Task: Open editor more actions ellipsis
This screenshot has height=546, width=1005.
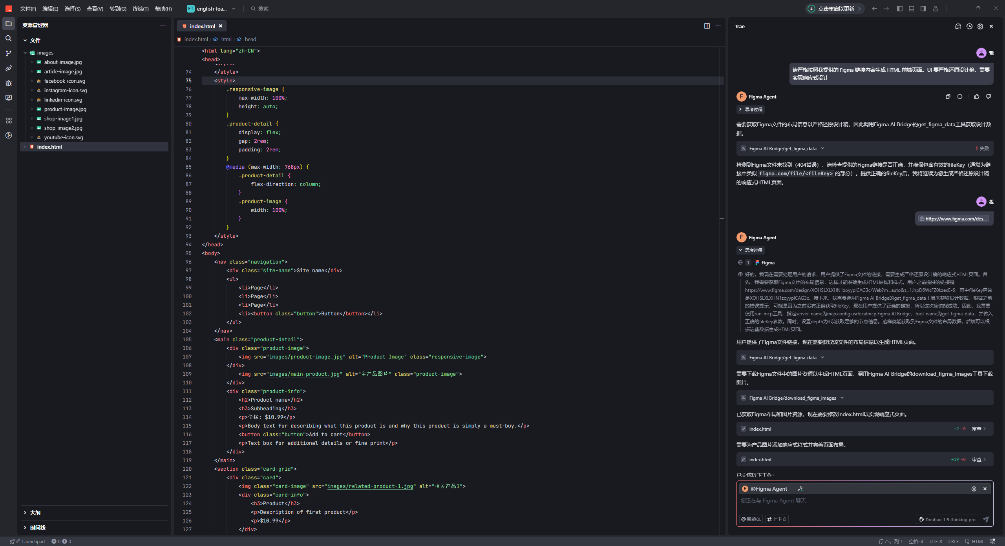Action: pyautogui.click(x=718, y=26)
